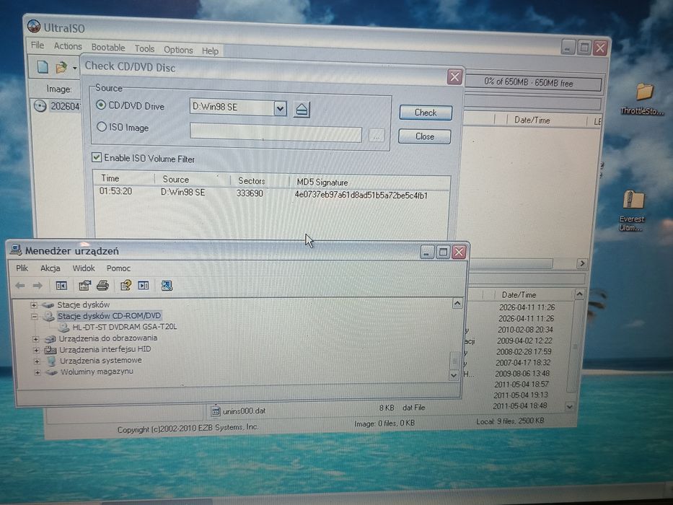The height and width of the screenshot is (505, 673).
Task: Click the Check button
Action: (x=426, y=113)
